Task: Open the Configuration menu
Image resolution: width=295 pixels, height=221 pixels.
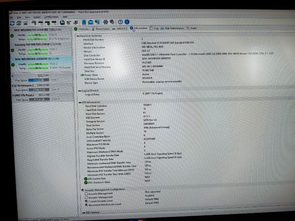Action: 51,17
